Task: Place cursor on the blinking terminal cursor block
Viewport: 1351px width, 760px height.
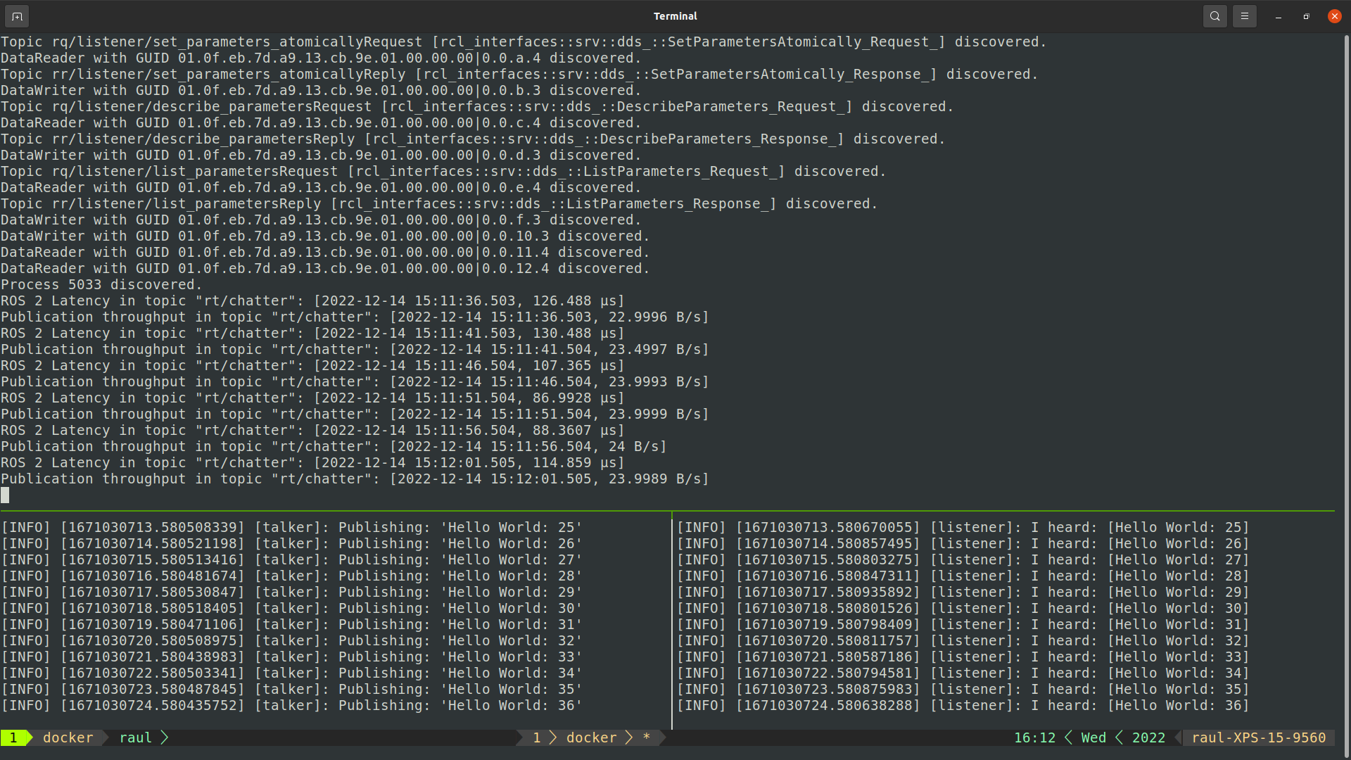Action: pyautogui.click(x=5, y=495)
